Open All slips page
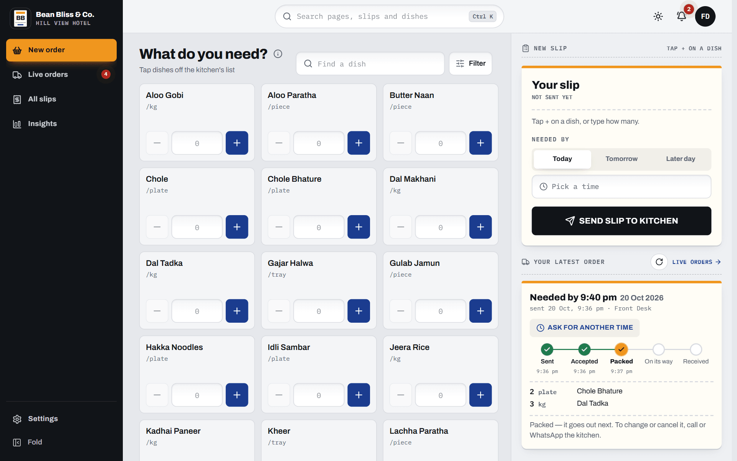The height and width of the screenshot is (461, 737). pyautogui.click(x=61, y=99)
